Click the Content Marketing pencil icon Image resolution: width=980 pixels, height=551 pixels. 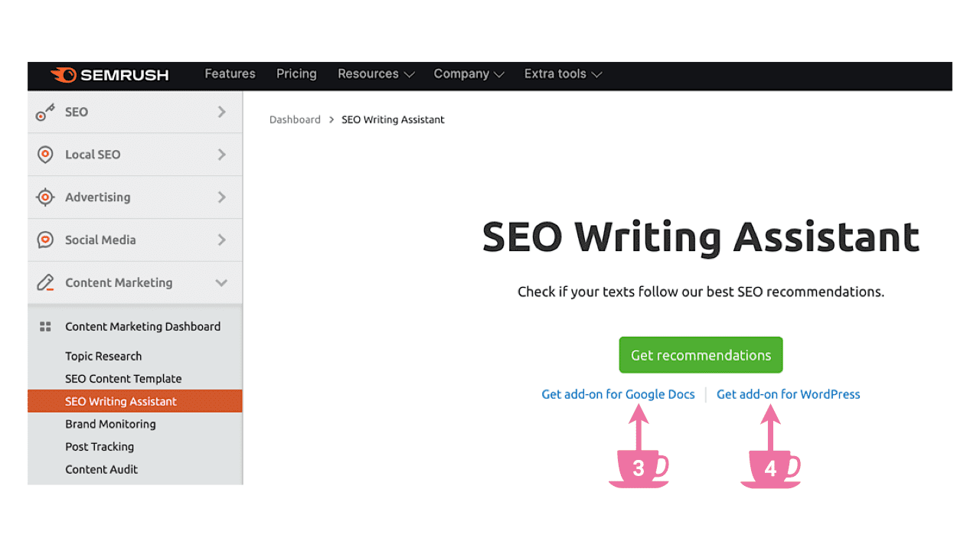[x=45, y=282]
